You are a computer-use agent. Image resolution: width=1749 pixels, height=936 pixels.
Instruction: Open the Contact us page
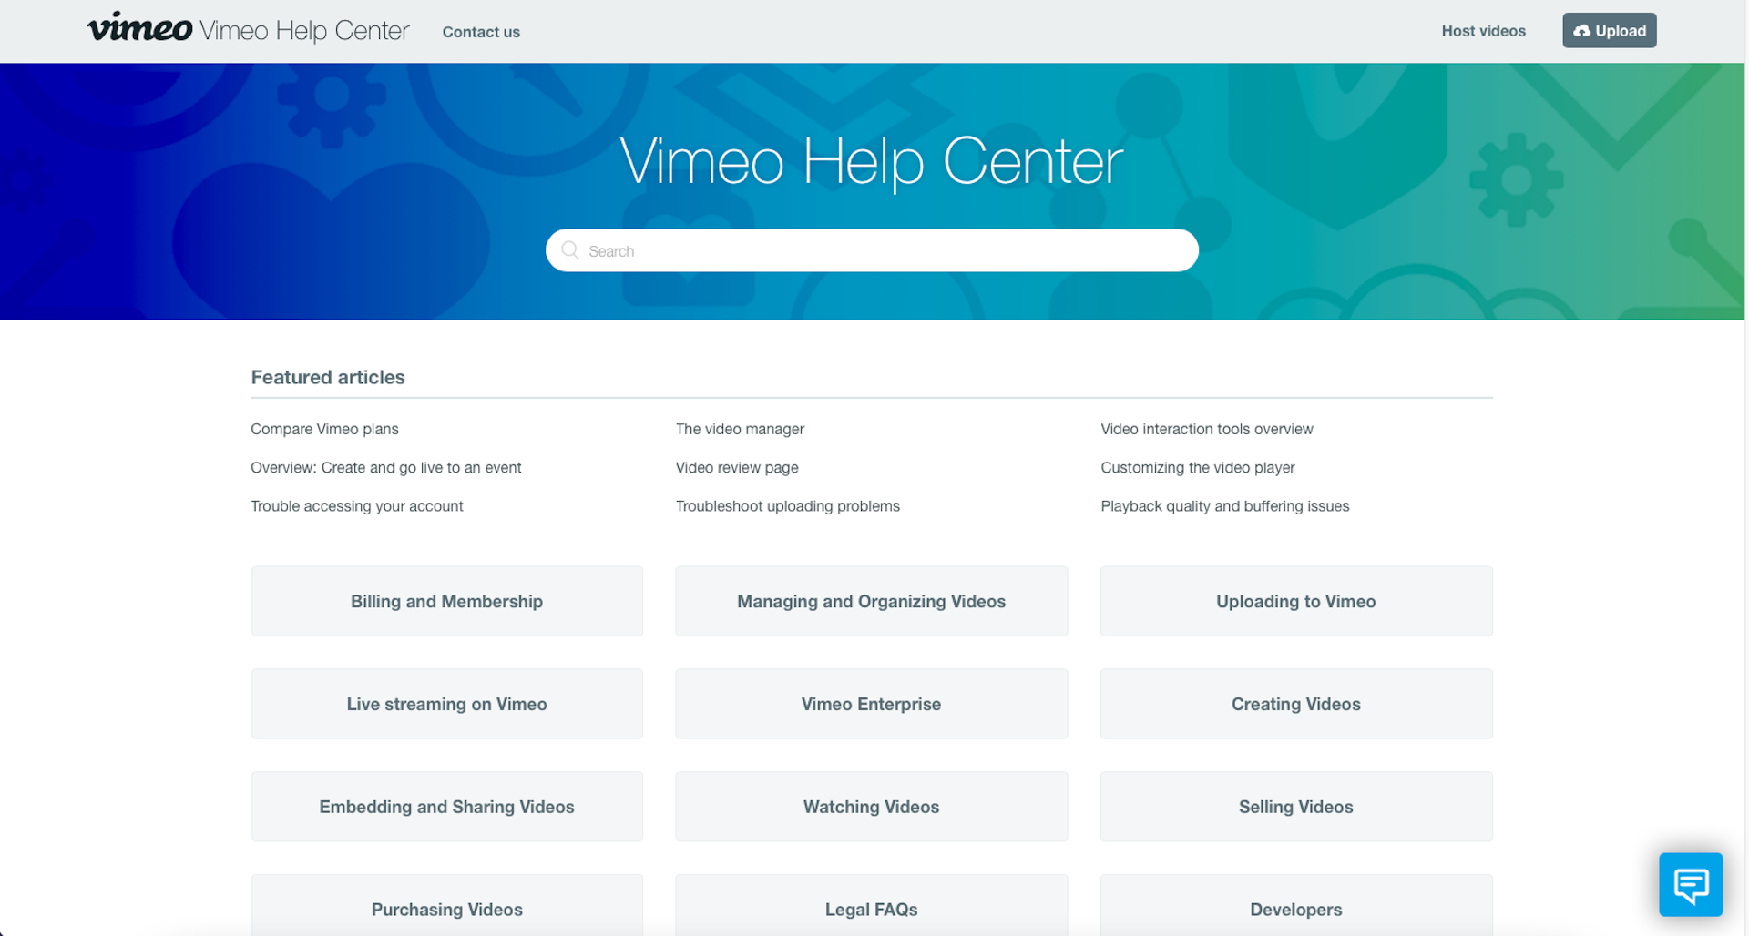(481, 32)
